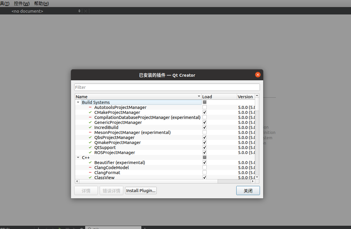The height and width of the screenshot is (229, 351).
Task: Enable the AutotoolsProjectManager plugin checkbox
Action: click(x=204, y=107)
